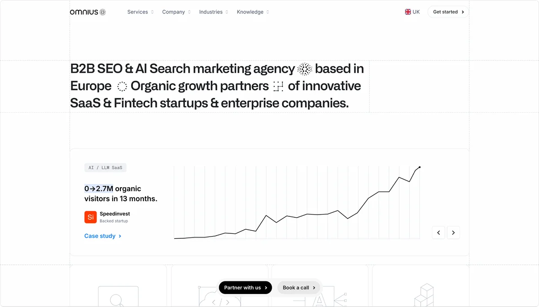Open the Services dropdown
539x307 pixels.
[x=140, y=12]
